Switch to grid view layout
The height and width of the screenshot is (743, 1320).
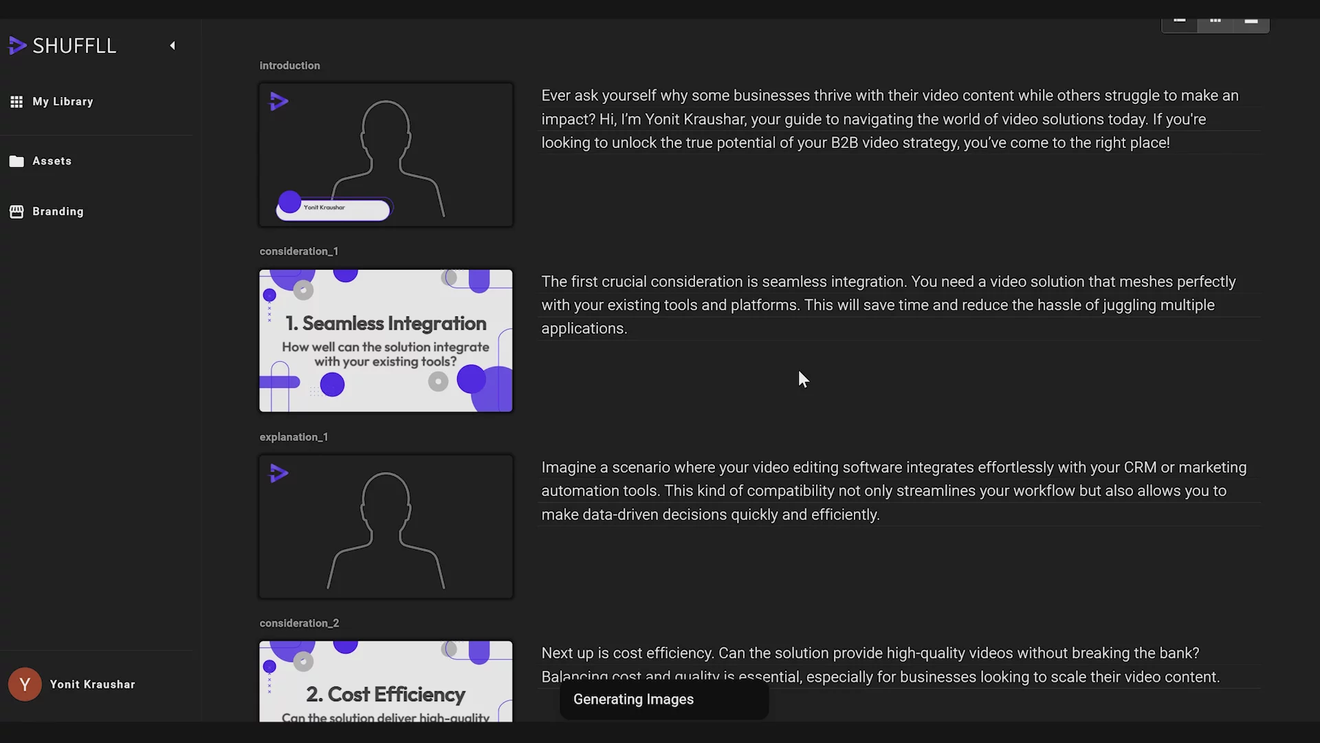click(1215, 23)
